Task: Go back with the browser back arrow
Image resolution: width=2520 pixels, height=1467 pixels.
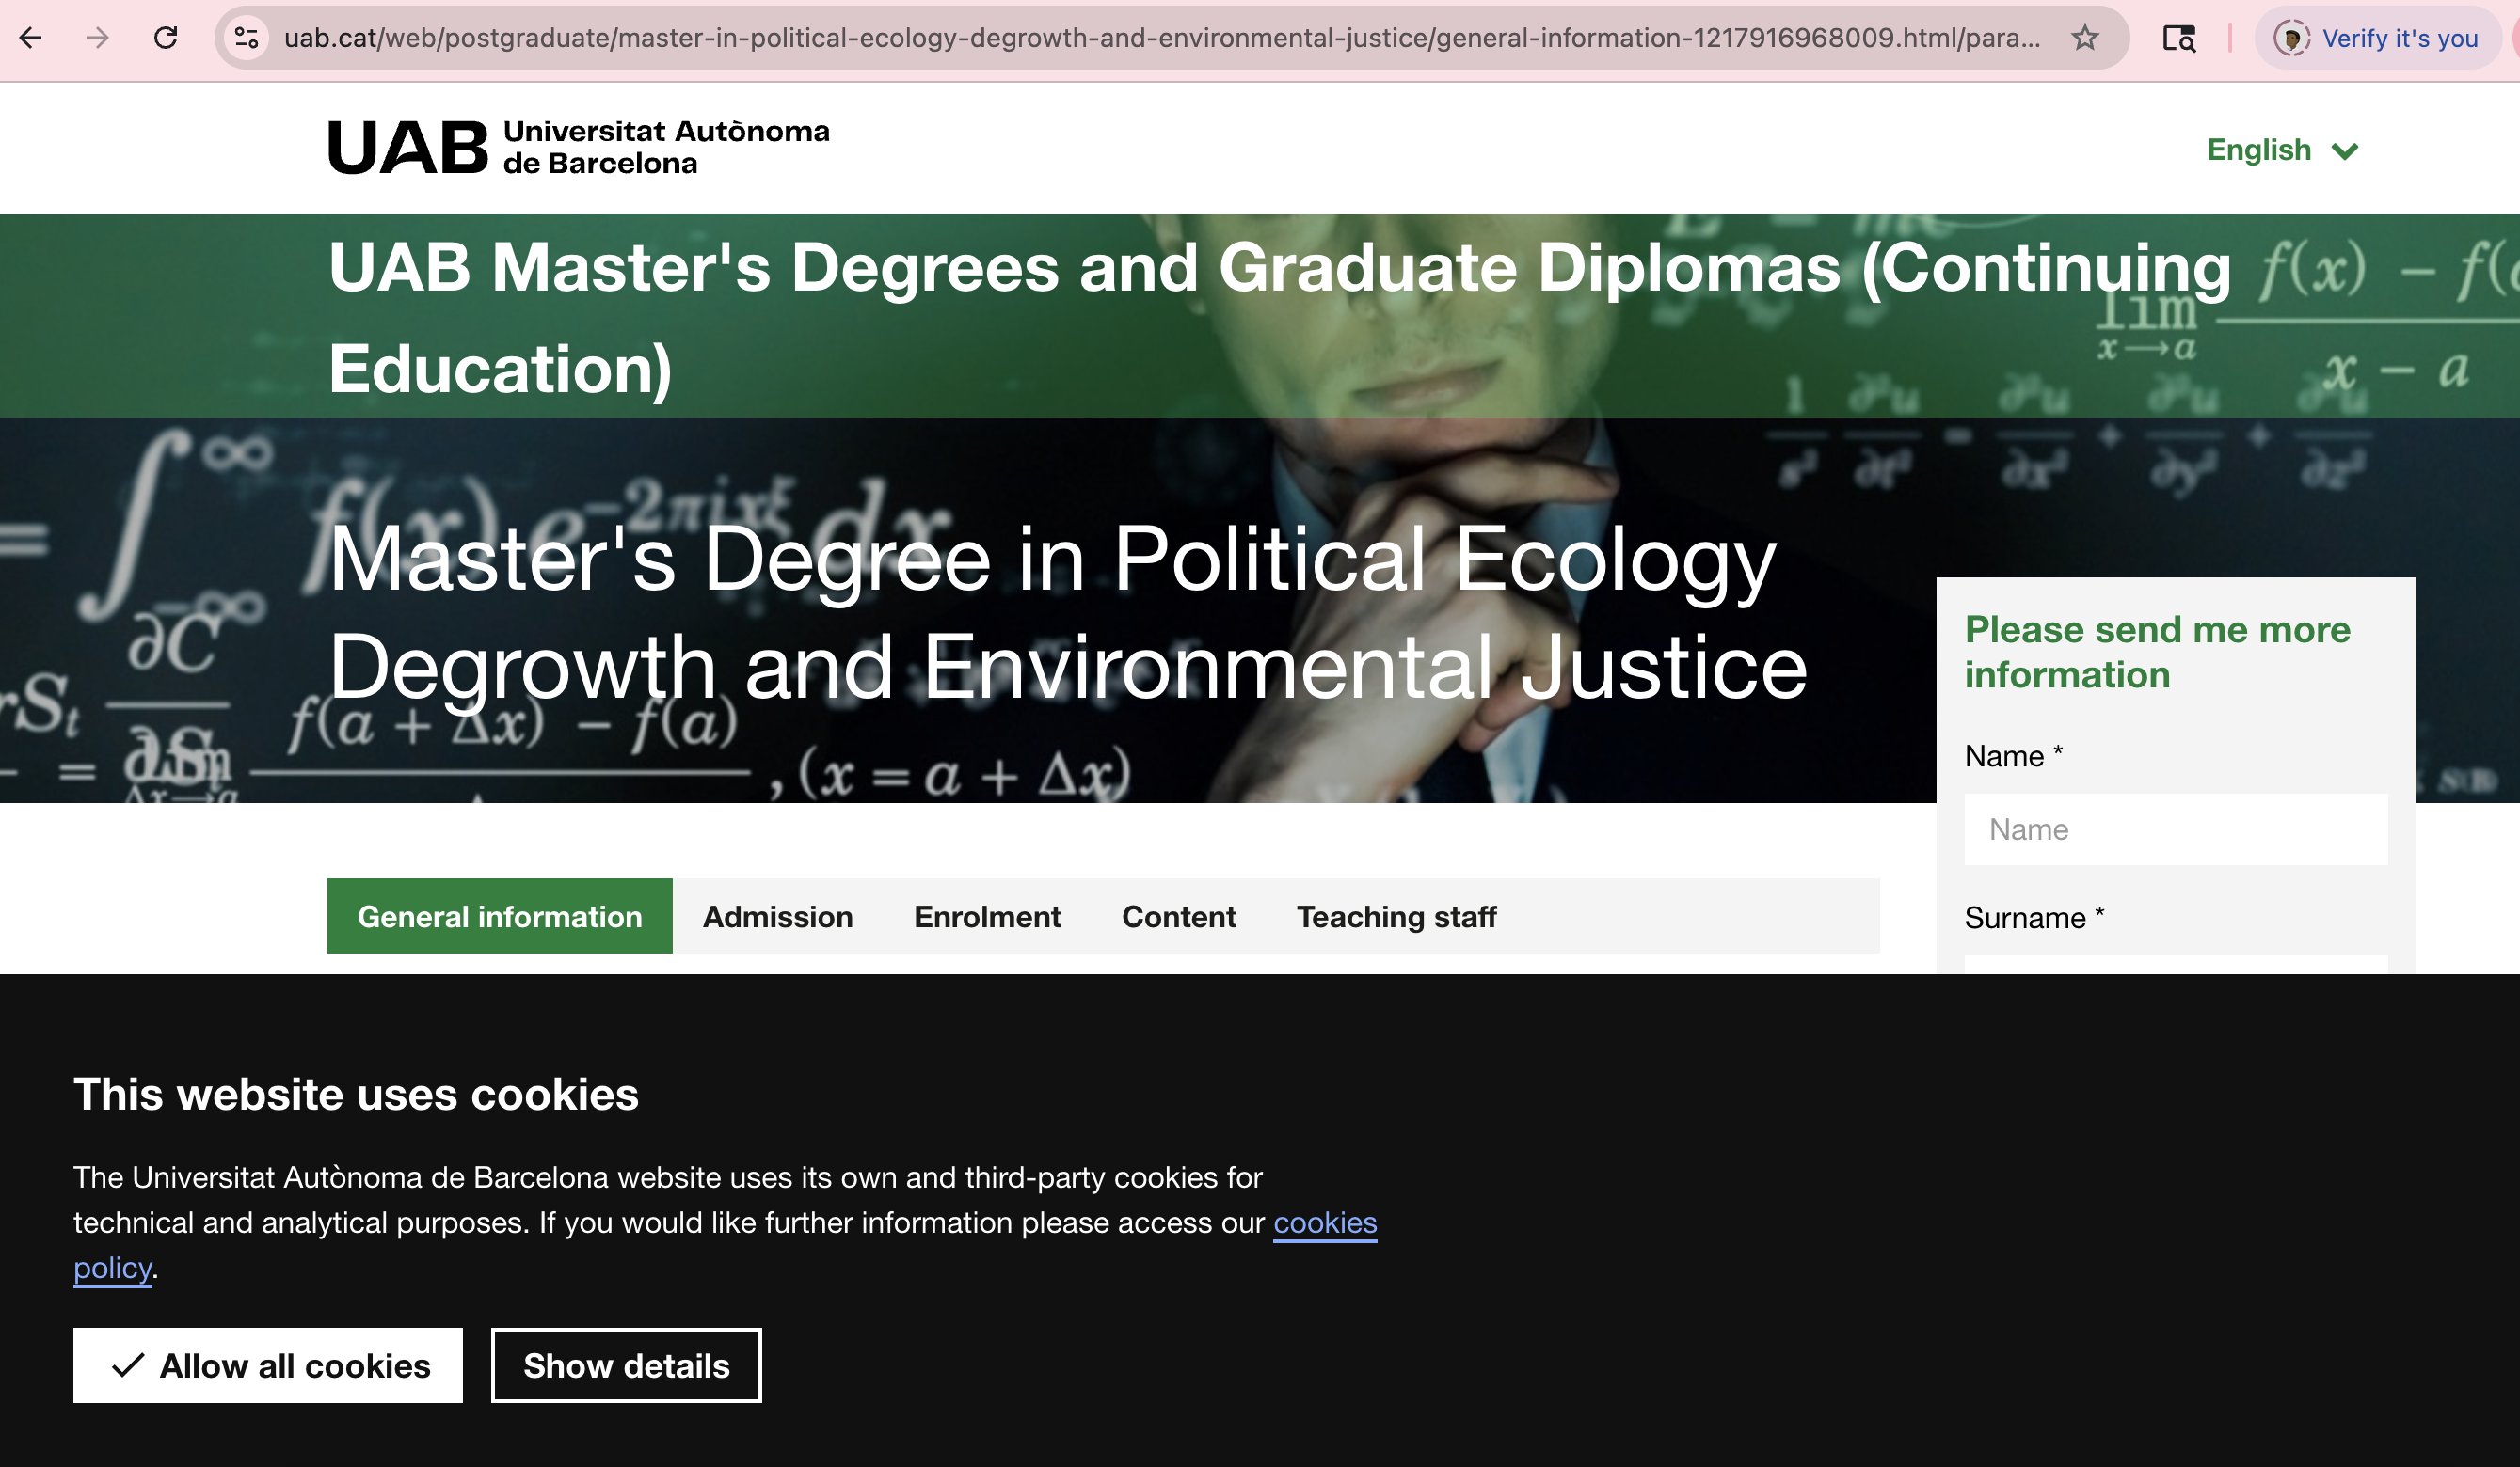Action: pyautogui.click(x=31, y=38)
